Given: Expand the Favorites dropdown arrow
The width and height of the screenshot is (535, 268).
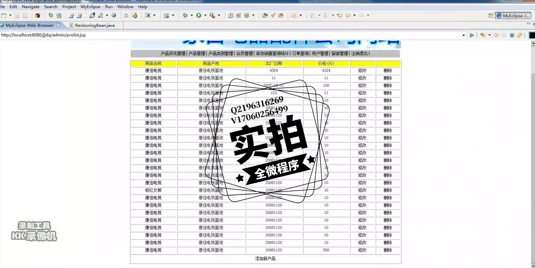Looking at the screenshot, I should [489, 35].
